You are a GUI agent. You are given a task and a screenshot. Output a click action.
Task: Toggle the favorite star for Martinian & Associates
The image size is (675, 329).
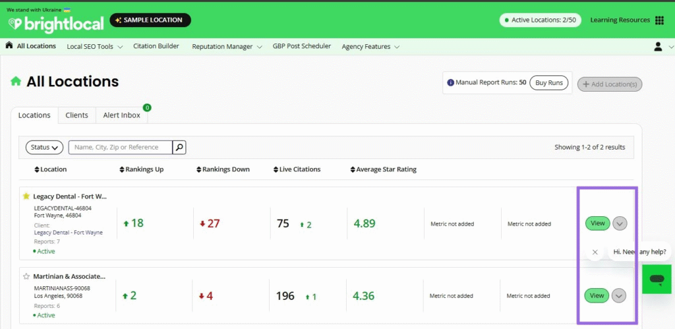coord(26,276)
